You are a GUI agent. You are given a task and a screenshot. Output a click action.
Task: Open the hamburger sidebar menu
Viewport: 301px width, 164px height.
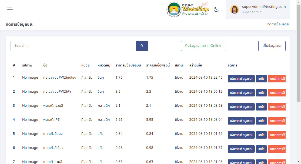point(10,9)
